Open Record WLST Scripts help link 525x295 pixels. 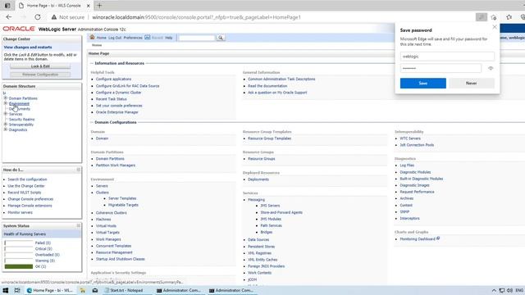click(x=25, y=193)
